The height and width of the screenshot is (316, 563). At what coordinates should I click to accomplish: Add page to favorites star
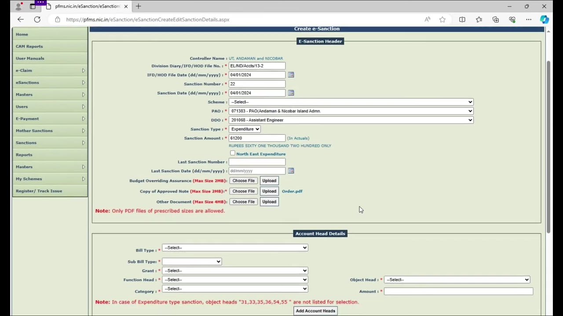pyautogui.click(x=442, y=19)
